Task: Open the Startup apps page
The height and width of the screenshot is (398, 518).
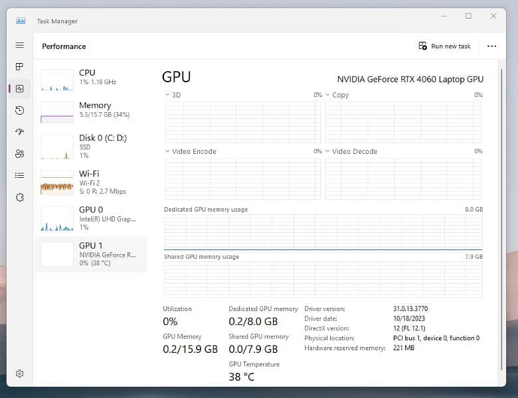Action: (x=19, y=132)
